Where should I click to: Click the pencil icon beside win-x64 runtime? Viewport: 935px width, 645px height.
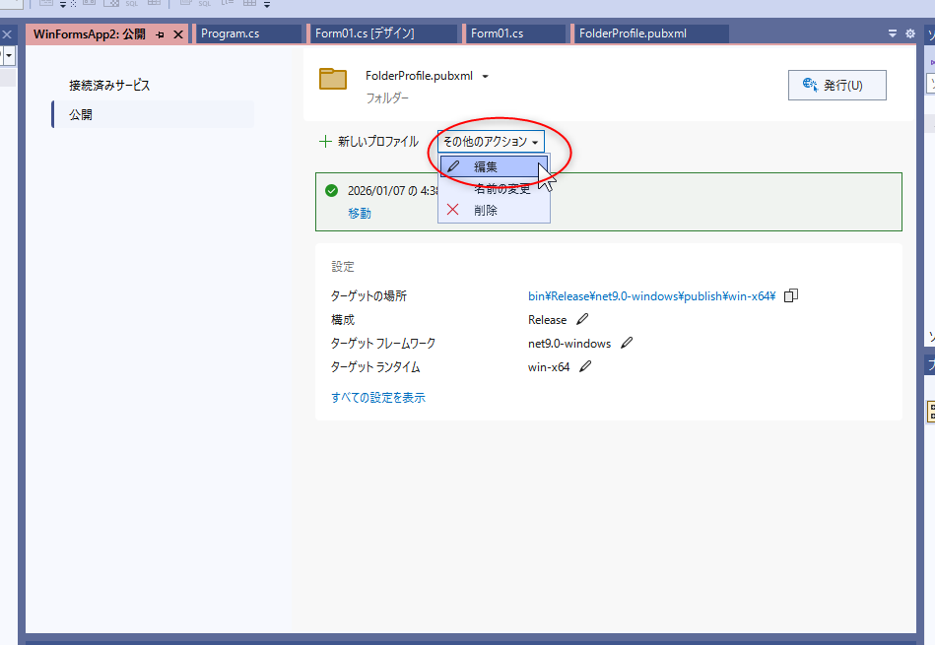click(585, 367)
